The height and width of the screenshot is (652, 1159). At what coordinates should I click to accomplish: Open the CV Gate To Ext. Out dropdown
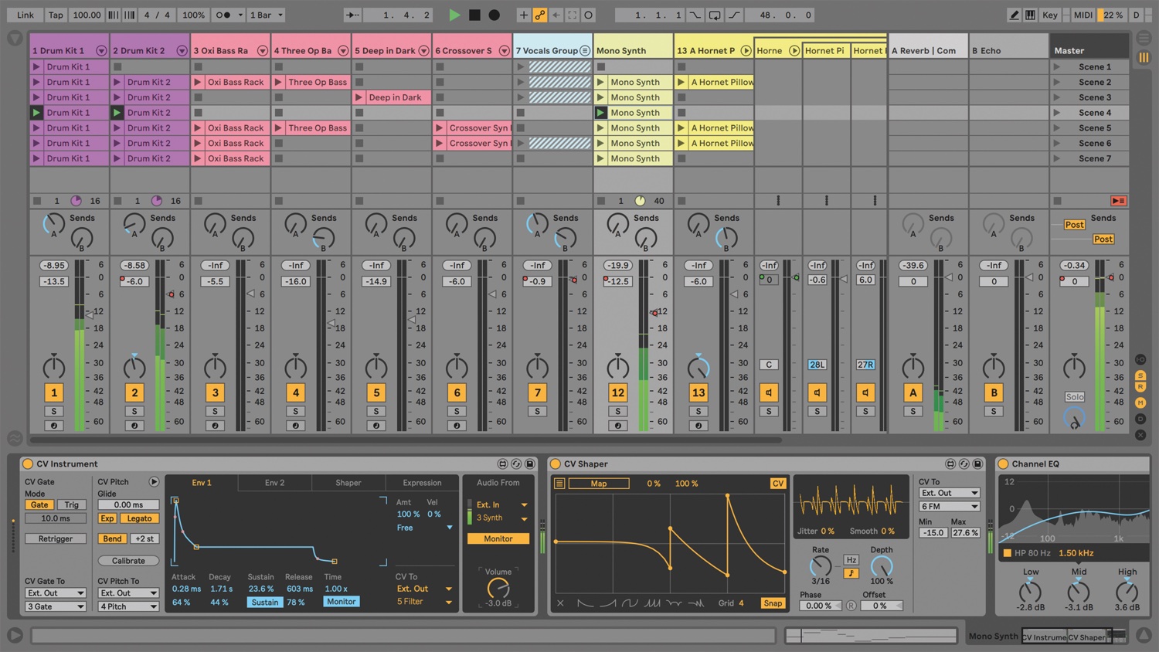pyautogui.click(x=56, y=593)
